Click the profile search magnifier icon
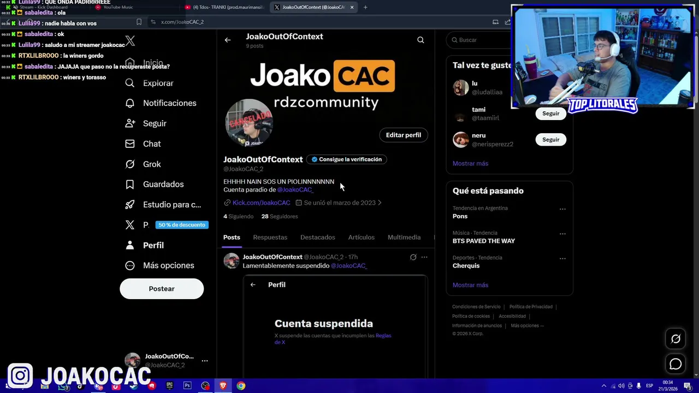The width and height of the screenshot is (699, 393). coord(420,40)
